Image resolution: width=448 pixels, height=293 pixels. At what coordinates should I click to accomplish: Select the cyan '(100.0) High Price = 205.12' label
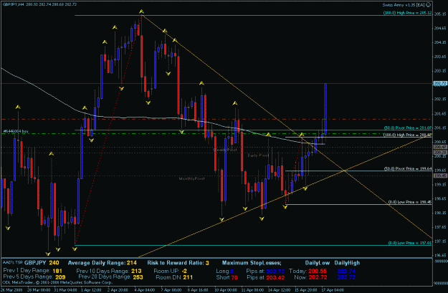click(407, 13)
